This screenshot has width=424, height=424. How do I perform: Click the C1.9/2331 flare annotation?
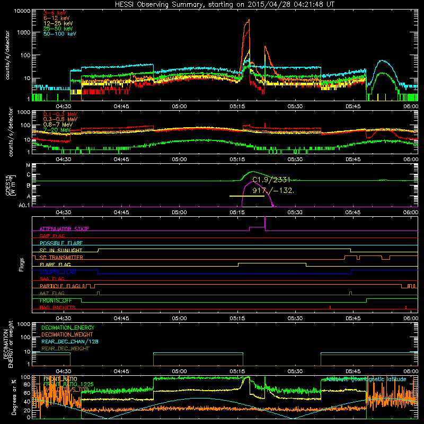point(271,180)
